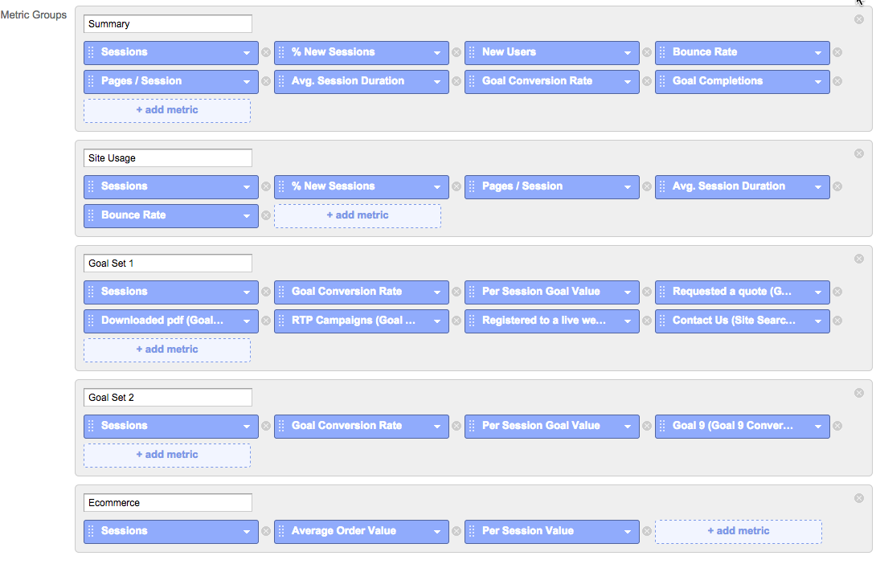876x564 pixels.
Task: Delete Requested a quote metric via x icon
Action: pyautogui.click(x=837, y=292)
